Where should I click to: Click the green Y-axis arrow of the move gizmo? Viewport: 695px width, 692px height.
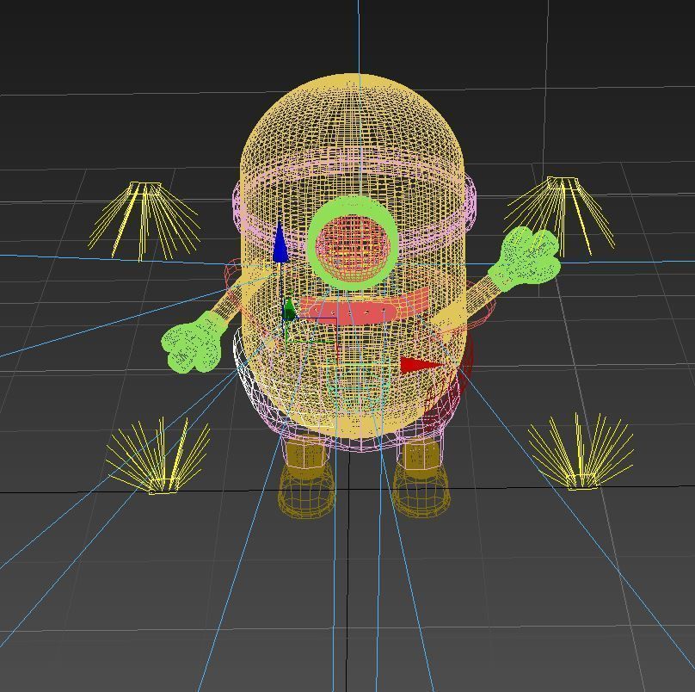point(289,309)
